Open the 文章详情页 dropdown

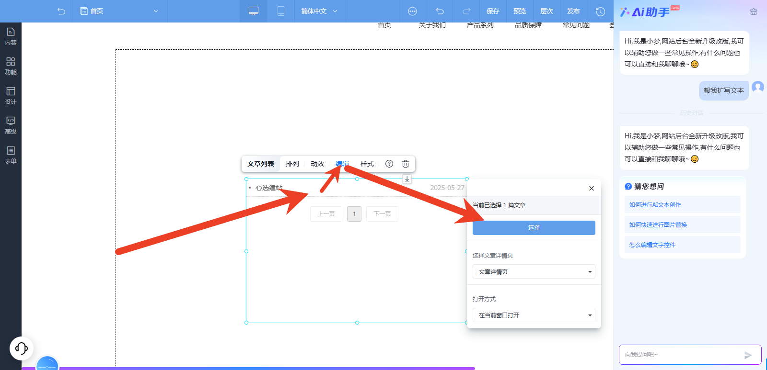click(x=534, y=271)
